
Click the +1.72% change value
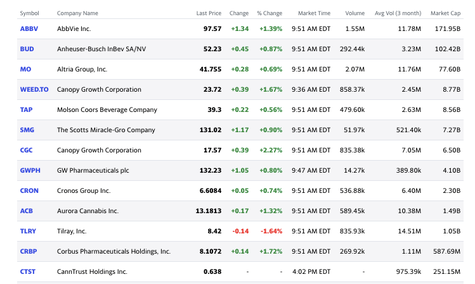click(x=271, y=251)
